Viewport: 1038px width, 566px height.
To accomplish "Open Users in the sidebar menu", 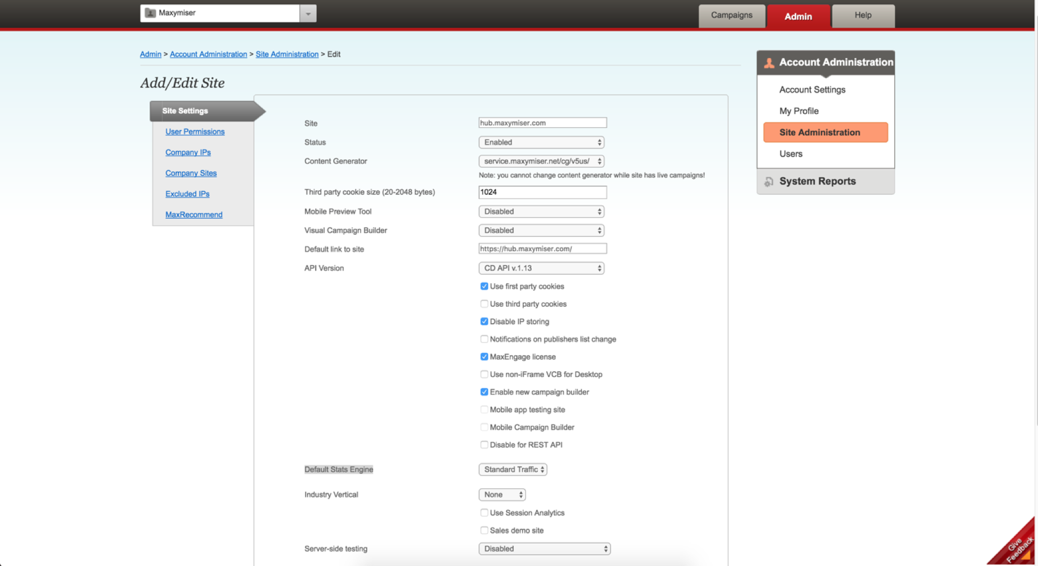I will (x=791, y=154).
